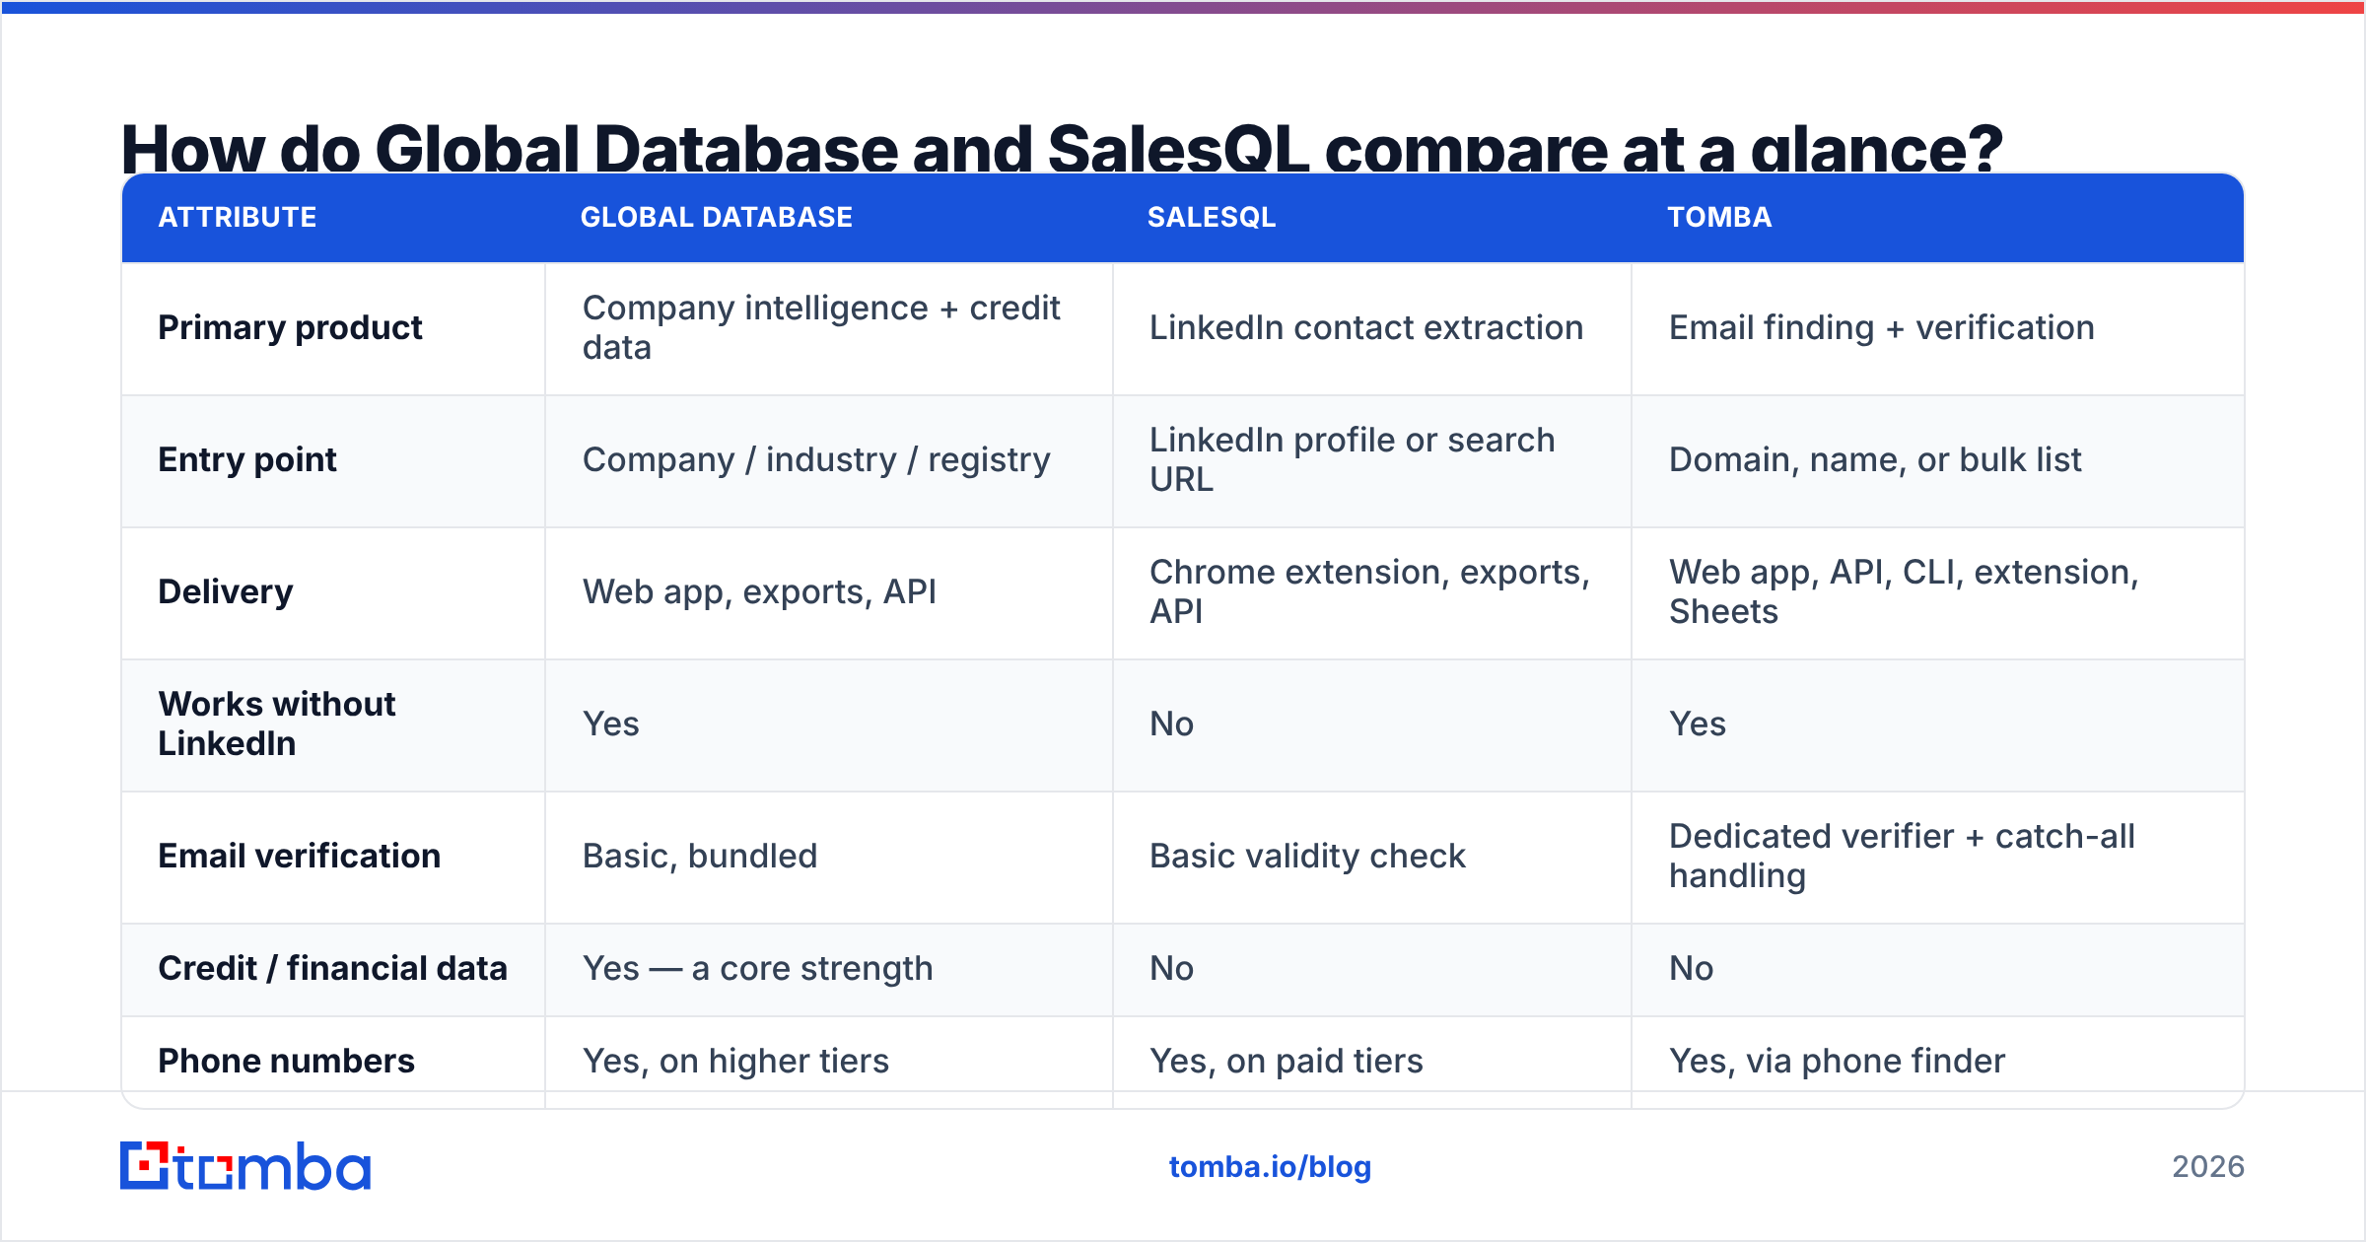The width and height of the screenshot is (2366, 1242).
Task: Select 'Web app, exports, API' cell
Action: 759,591
